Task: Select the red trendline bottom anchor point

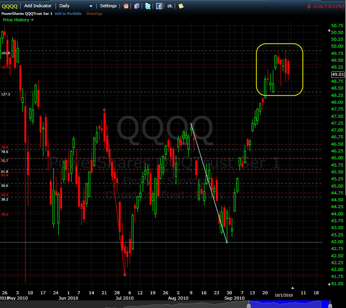Action: [x=125, y=275]
